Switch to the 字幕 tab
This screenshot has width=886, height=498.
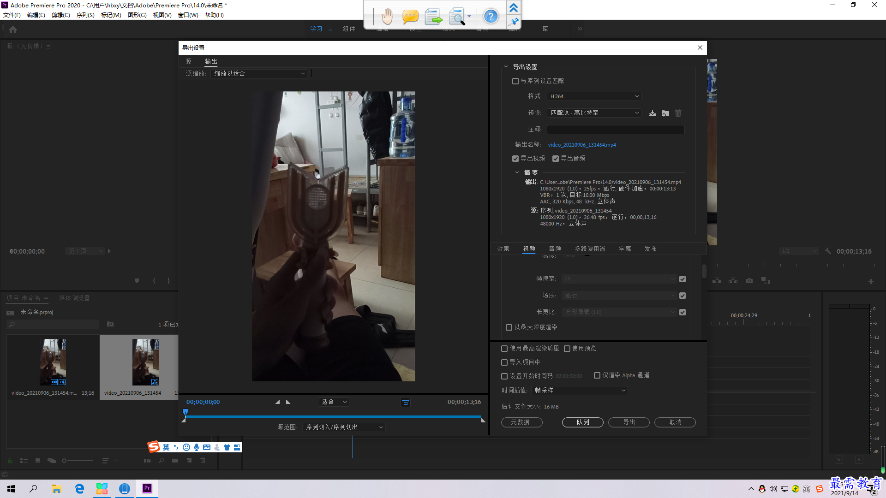point(625,249)
